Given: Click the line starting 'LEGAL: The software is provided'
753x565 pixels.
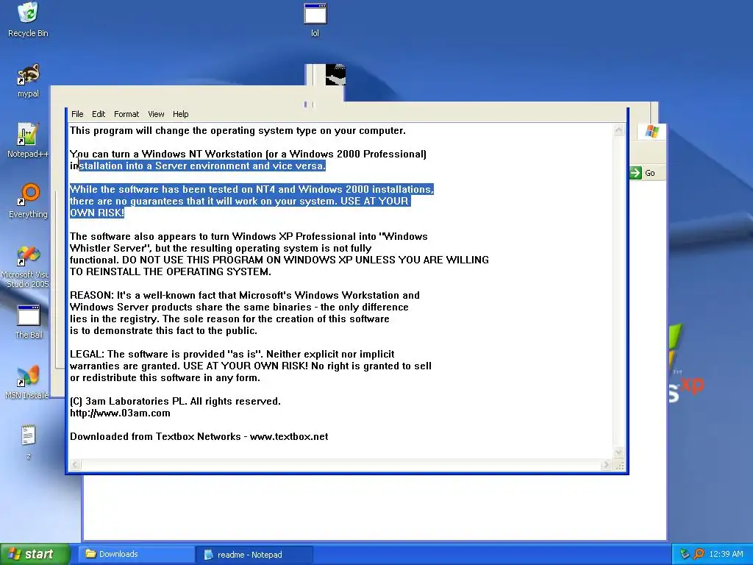Looking at the screenshot, I should pyautogui.click(x=232, y=355).
